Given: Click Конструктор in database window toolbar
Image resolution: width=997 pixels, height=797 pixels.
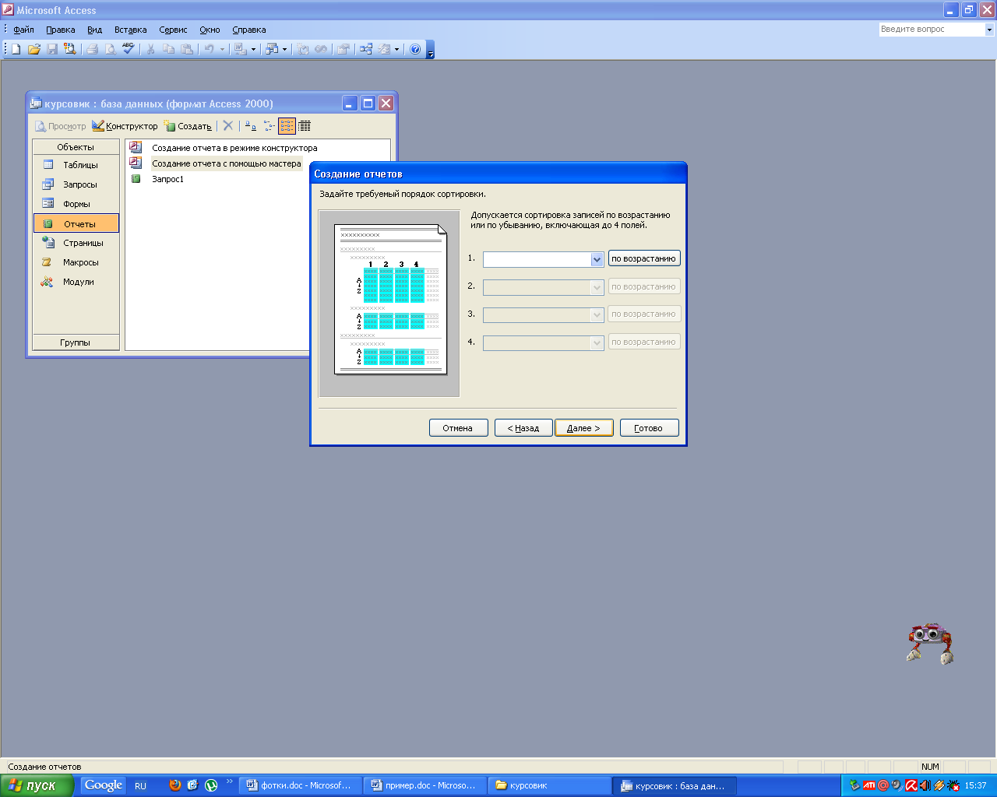Looking at the screenshot, I should [125, 126].
